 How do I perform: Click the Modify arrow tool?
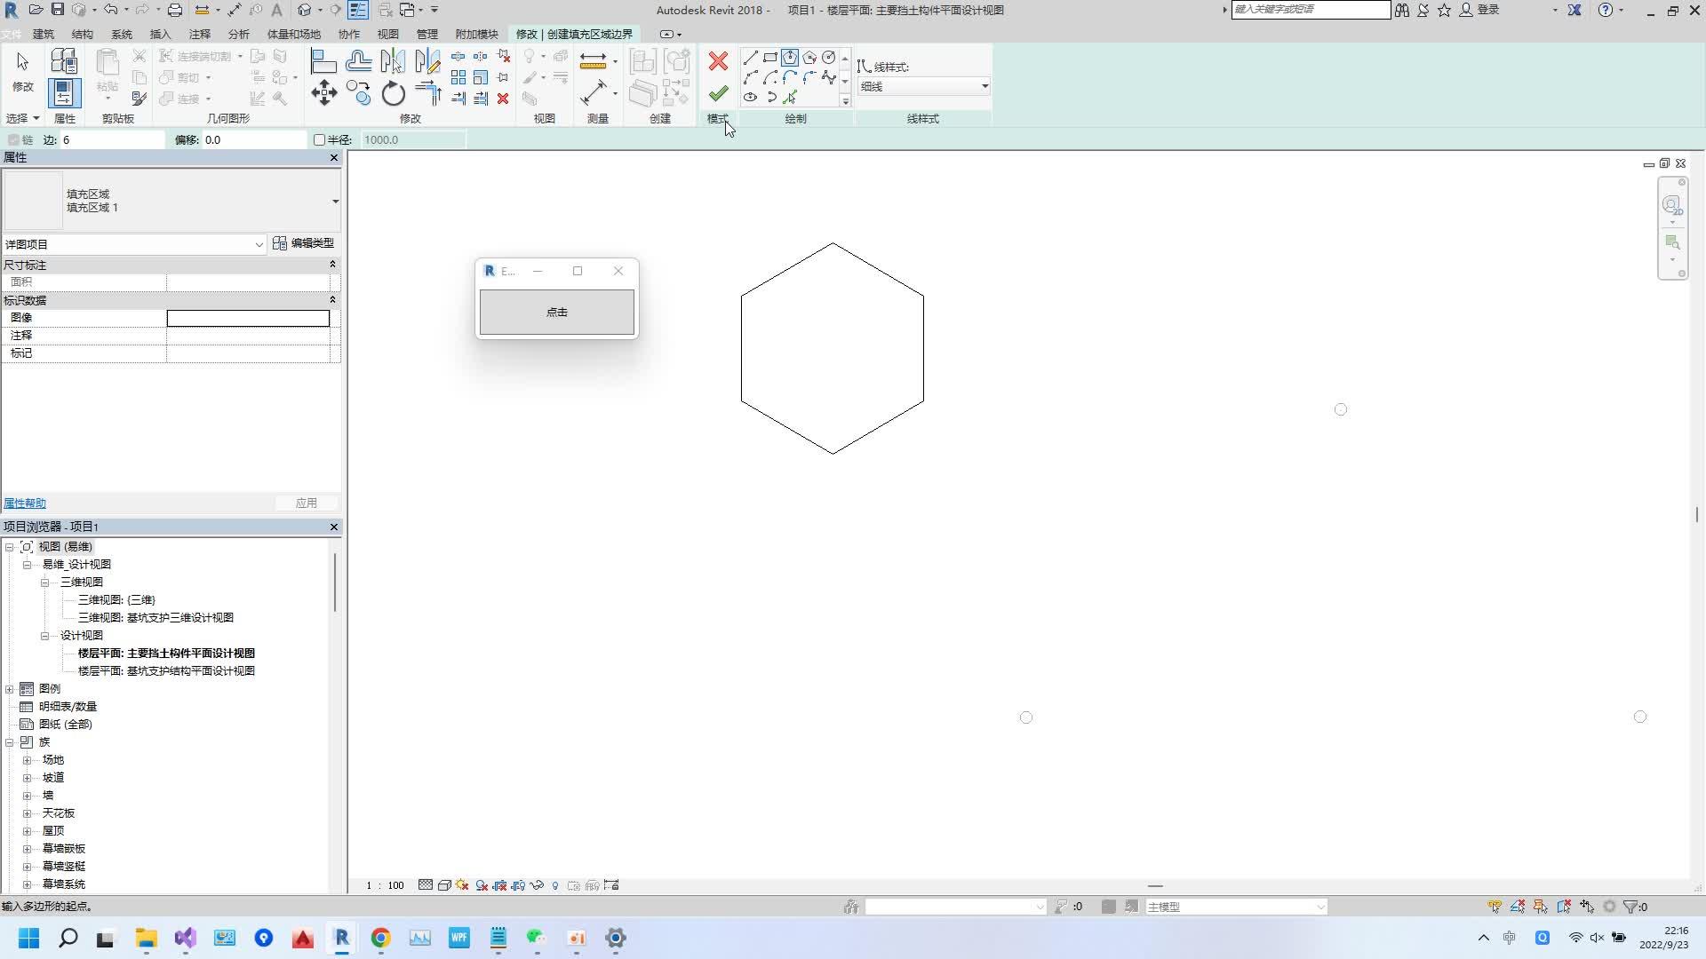(x=22, y=71)
